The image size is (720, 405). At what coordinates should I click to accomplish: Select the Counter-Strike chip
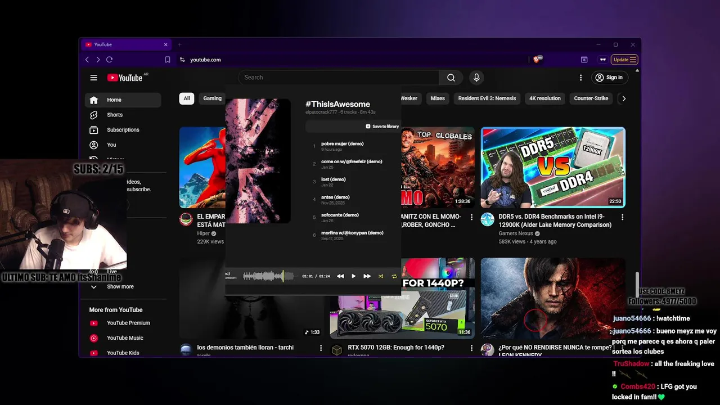591,98
